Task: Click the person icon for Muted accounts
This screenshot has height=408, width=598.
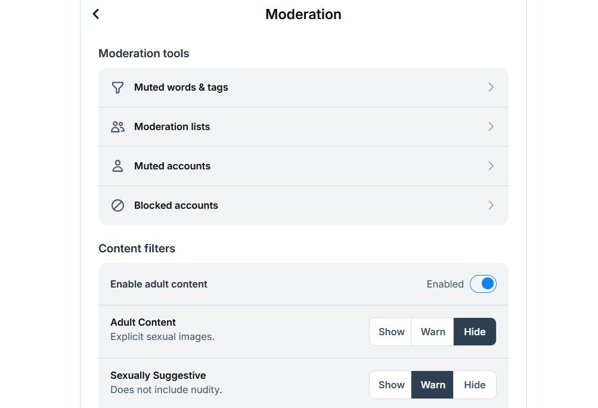Action: [x=117, y=166]
